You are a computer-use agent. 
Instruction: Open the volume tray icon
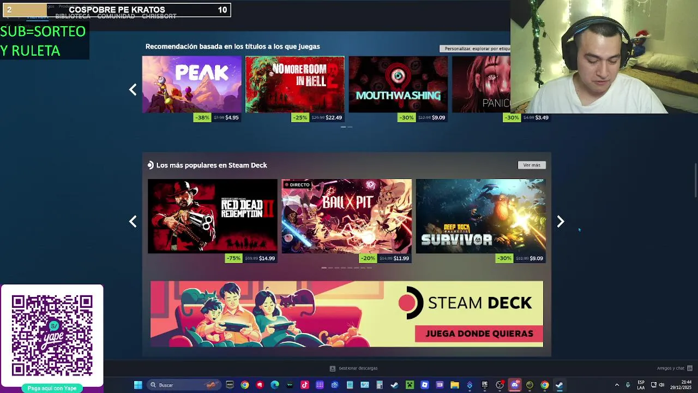pyautogui.click(x=661, y=385)
